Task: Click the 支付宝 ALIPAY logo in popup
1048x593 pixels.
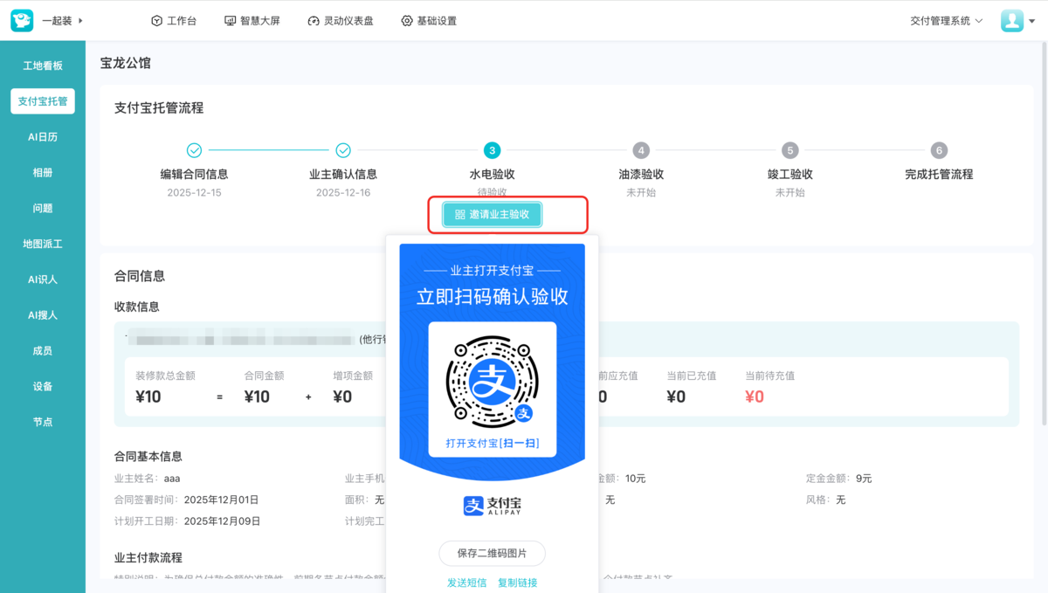Action: [x=493, y=505]
